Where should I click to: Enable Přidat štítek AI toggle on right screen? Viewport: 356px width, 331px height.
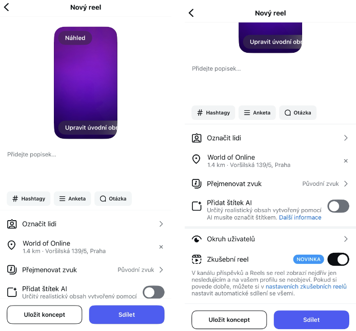(338, 206)
